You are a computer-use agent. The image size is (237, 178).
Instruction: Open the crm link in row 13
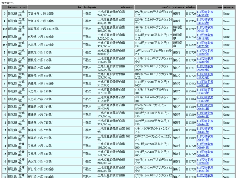[205, 138]
